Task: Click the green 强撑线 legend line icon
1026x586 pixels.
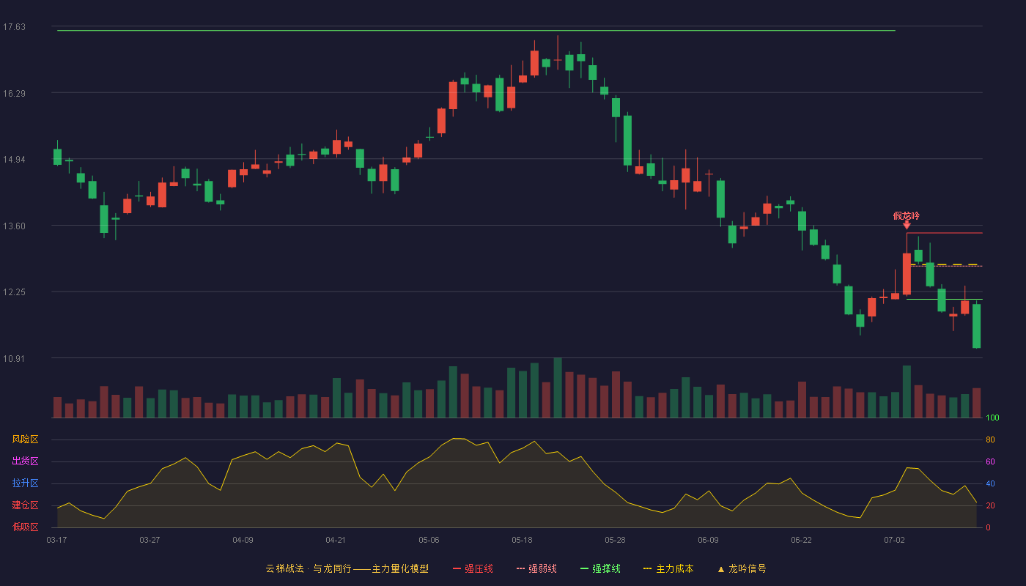Action: tap(584, 569)
